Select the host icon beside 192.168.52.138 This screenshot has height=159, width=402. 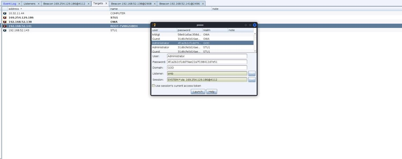[5, 22]
